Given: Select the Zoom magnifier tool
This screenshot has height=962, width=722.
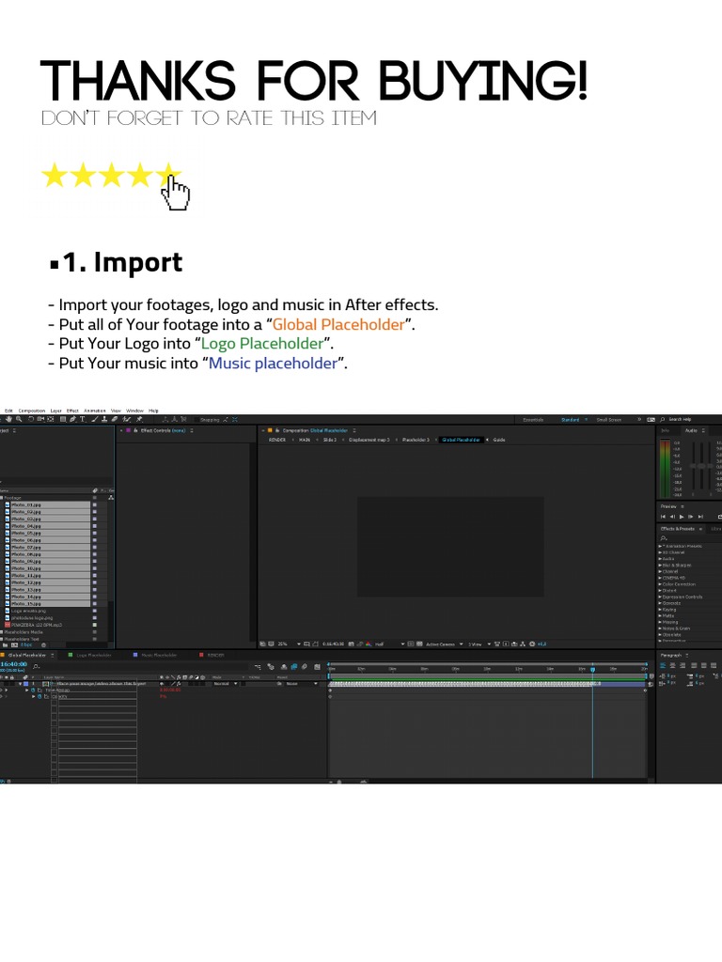Looking at the screenshot, I should coord(19,420).
